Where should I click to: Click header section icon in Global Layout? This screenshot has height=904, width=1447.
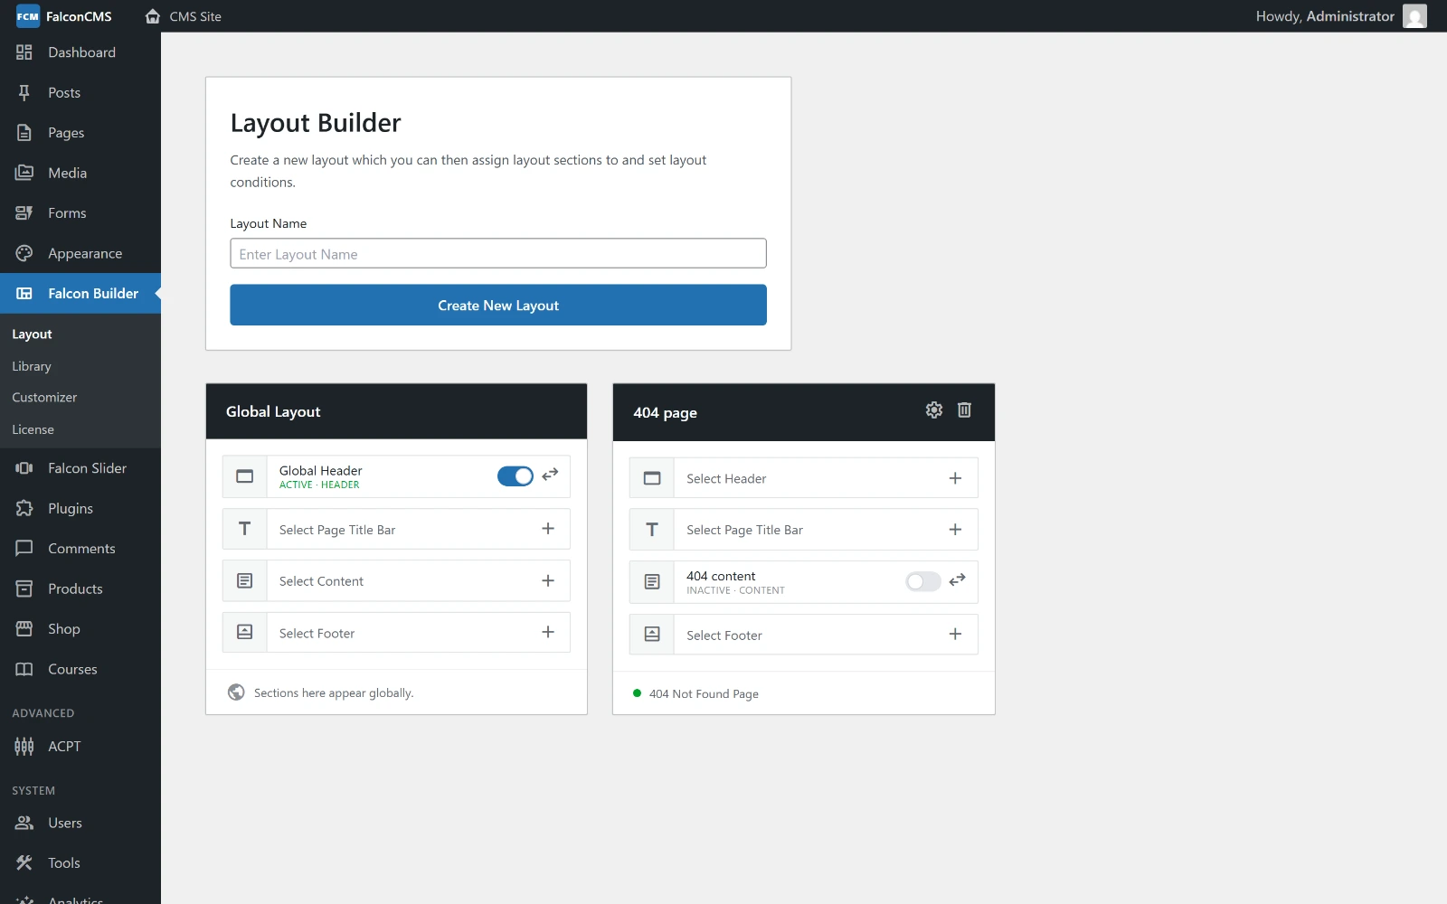pyautogui.click(x=245, y=476)
